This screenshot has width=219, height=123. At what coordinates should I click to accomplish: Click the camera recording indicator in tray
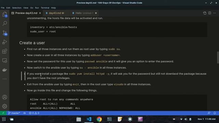[174, 119]
